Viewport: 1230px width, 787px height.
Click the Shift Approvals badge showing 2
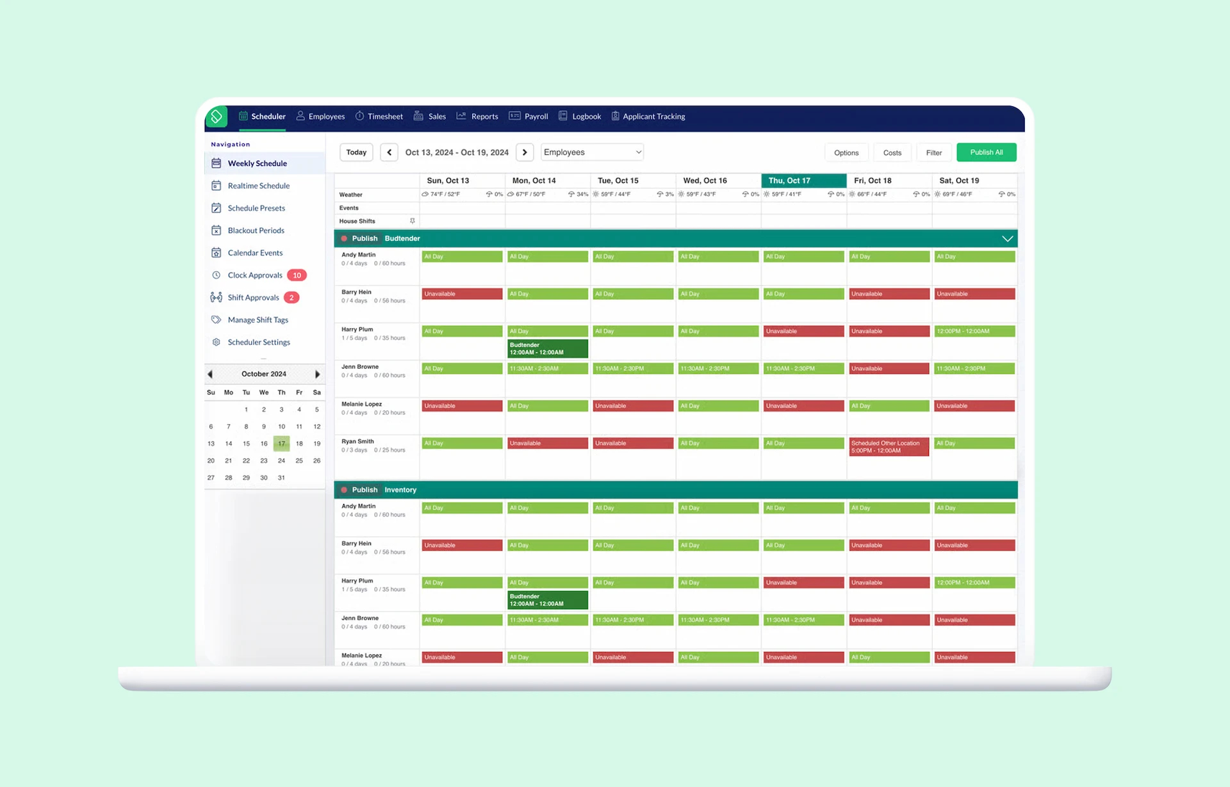(x=291, y=297)
